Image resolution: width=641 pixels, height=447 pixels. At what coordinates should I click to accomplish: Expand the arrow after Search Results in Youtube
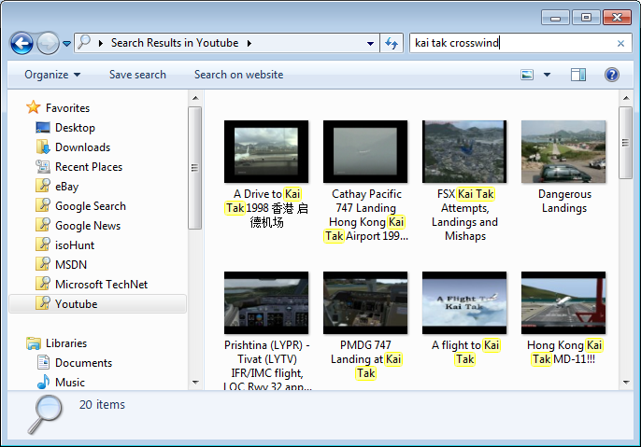pos(249,43)
